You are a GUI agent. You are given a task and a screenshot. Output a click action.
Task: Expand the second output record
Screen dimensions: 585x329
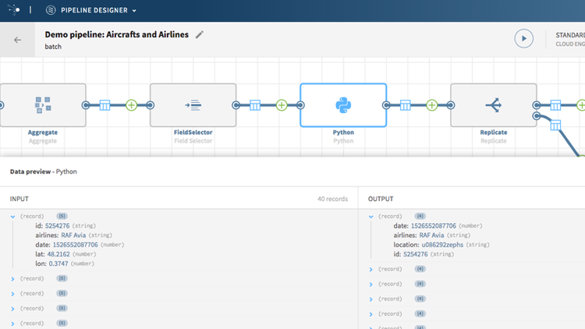[x=371, y=269]
